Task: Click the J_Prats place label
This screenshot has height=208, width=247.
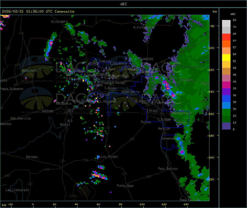Action: [152, 111]
